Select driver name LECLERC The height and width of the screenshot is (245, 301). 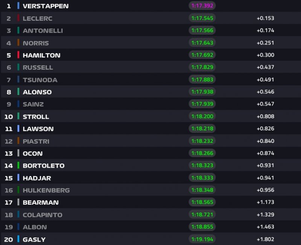coord(37,18)
